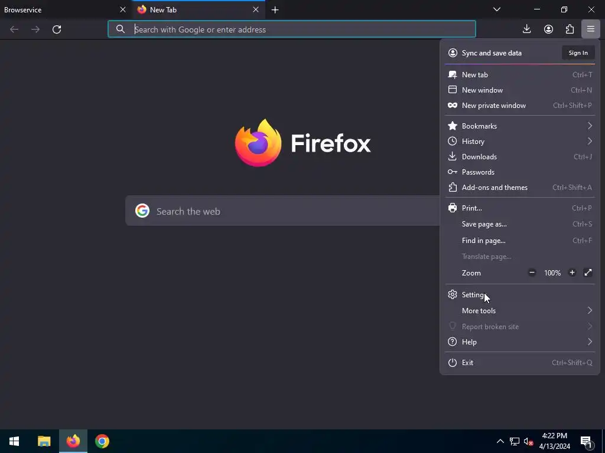Click the muted volume tray icon
605x453 pixels.
529,441
